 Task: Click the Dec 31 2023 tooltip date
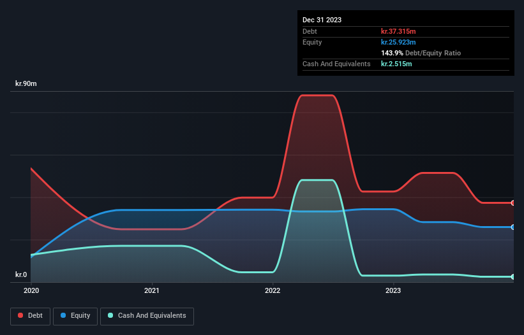pos(322,20)
